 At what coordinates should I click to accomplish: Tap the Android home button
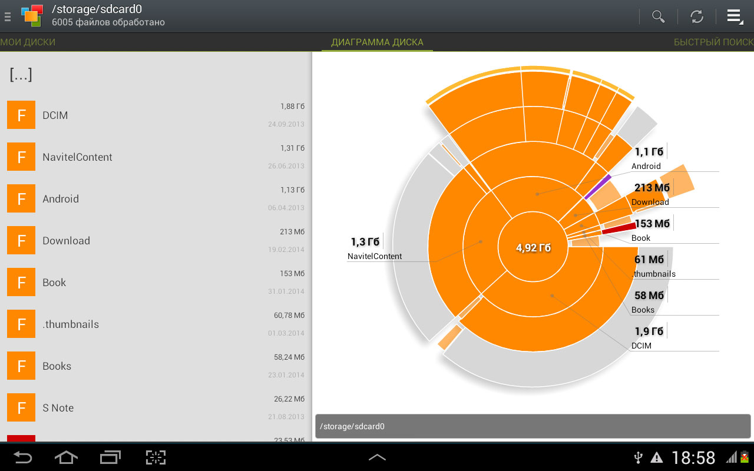(x=66, y=457)
